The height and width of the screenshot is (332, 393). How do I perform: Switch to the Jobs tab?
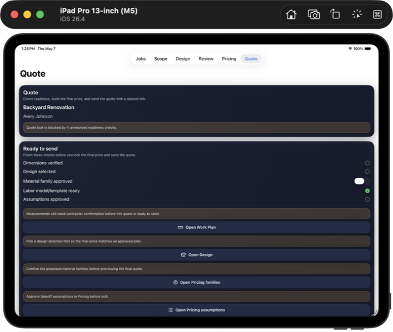(x=141, y=59)
